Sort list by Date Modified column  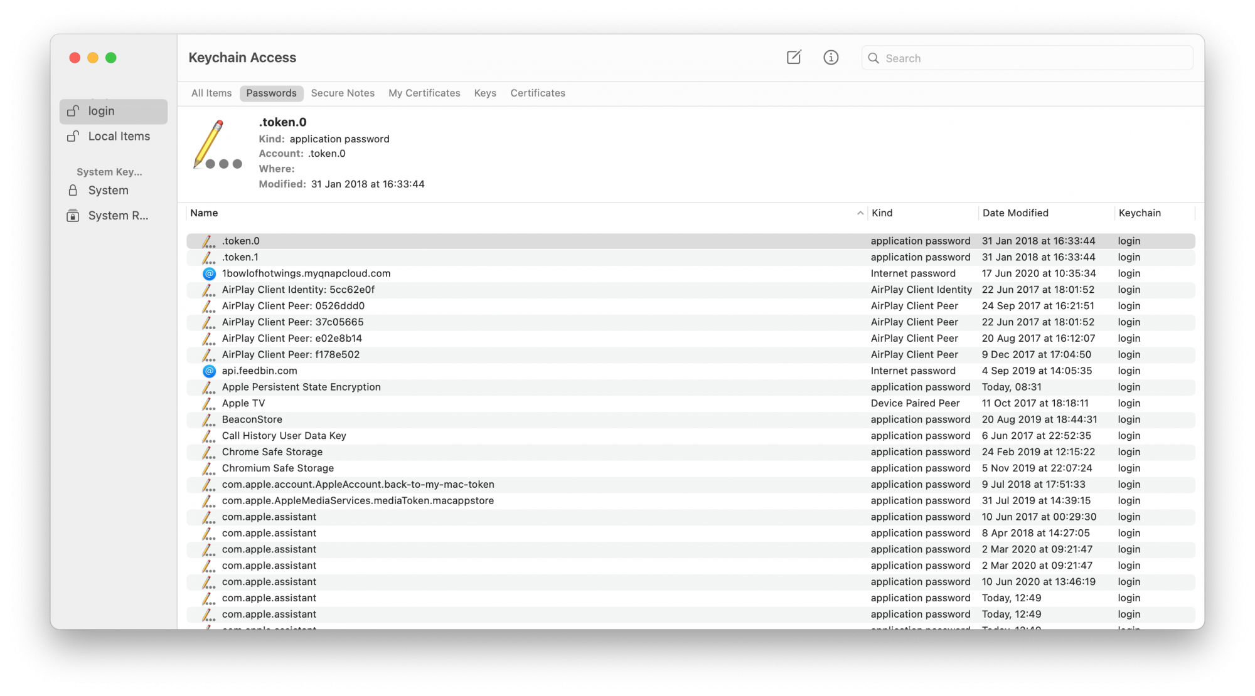[1015, 213]
